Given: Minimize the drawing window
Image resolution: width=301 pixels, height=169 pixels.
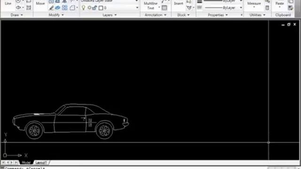Looking at the screenshot, I should [x=283, y=25].
